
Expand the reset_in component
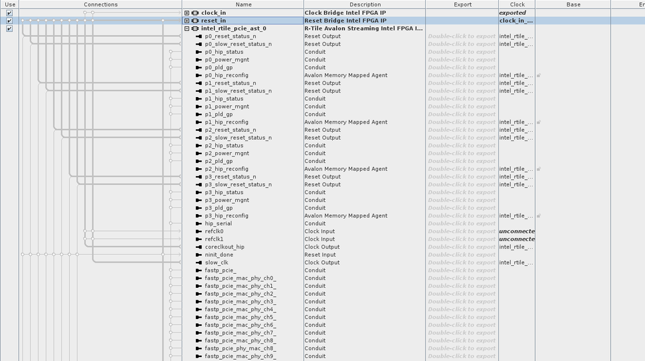[187, 21]
